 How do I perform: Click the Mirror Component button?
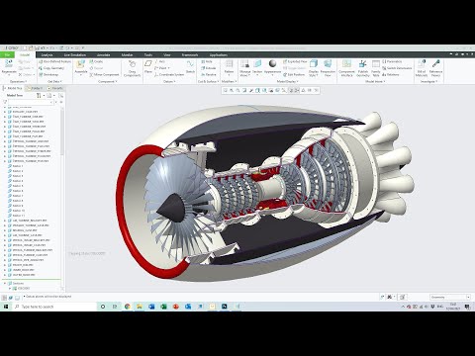click(x=104, y=75)
